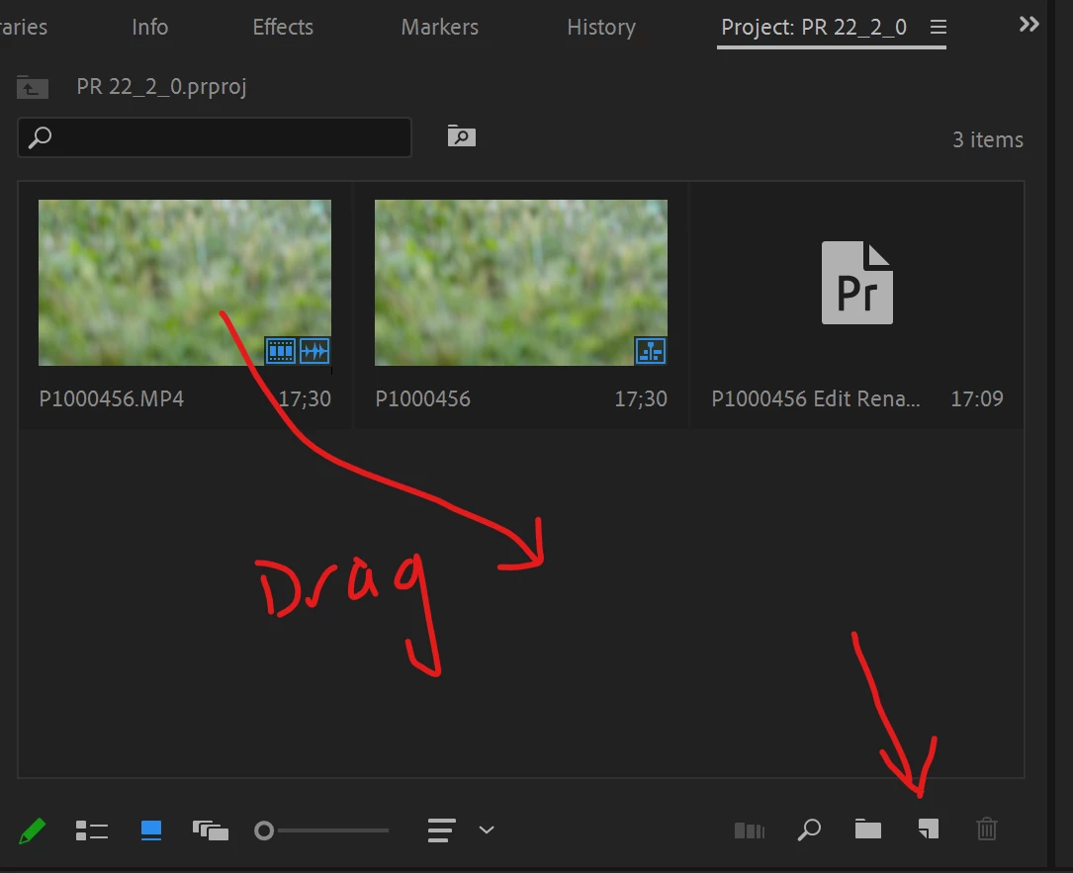
Task: Open the Project panel hamburger menu
Action: (x=939, y=27)
